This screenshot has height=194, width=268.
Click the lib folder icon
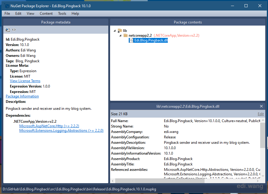(120, 31)
